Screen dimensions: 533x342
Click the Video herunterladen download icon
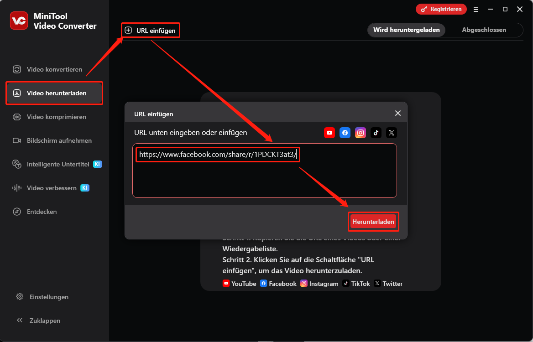click(16, 93)
